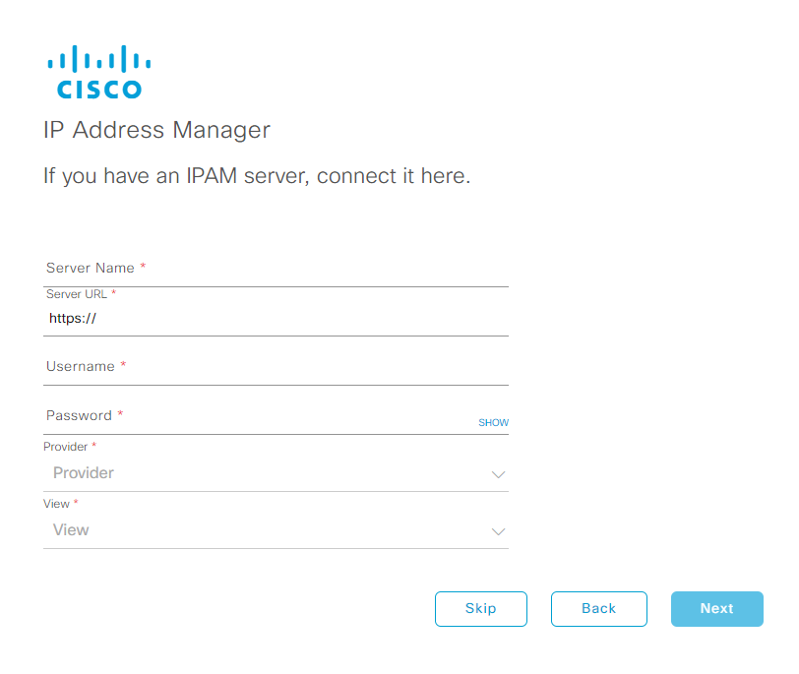
Task: Expand the View dropdown chevron
Action: point(498,531)
